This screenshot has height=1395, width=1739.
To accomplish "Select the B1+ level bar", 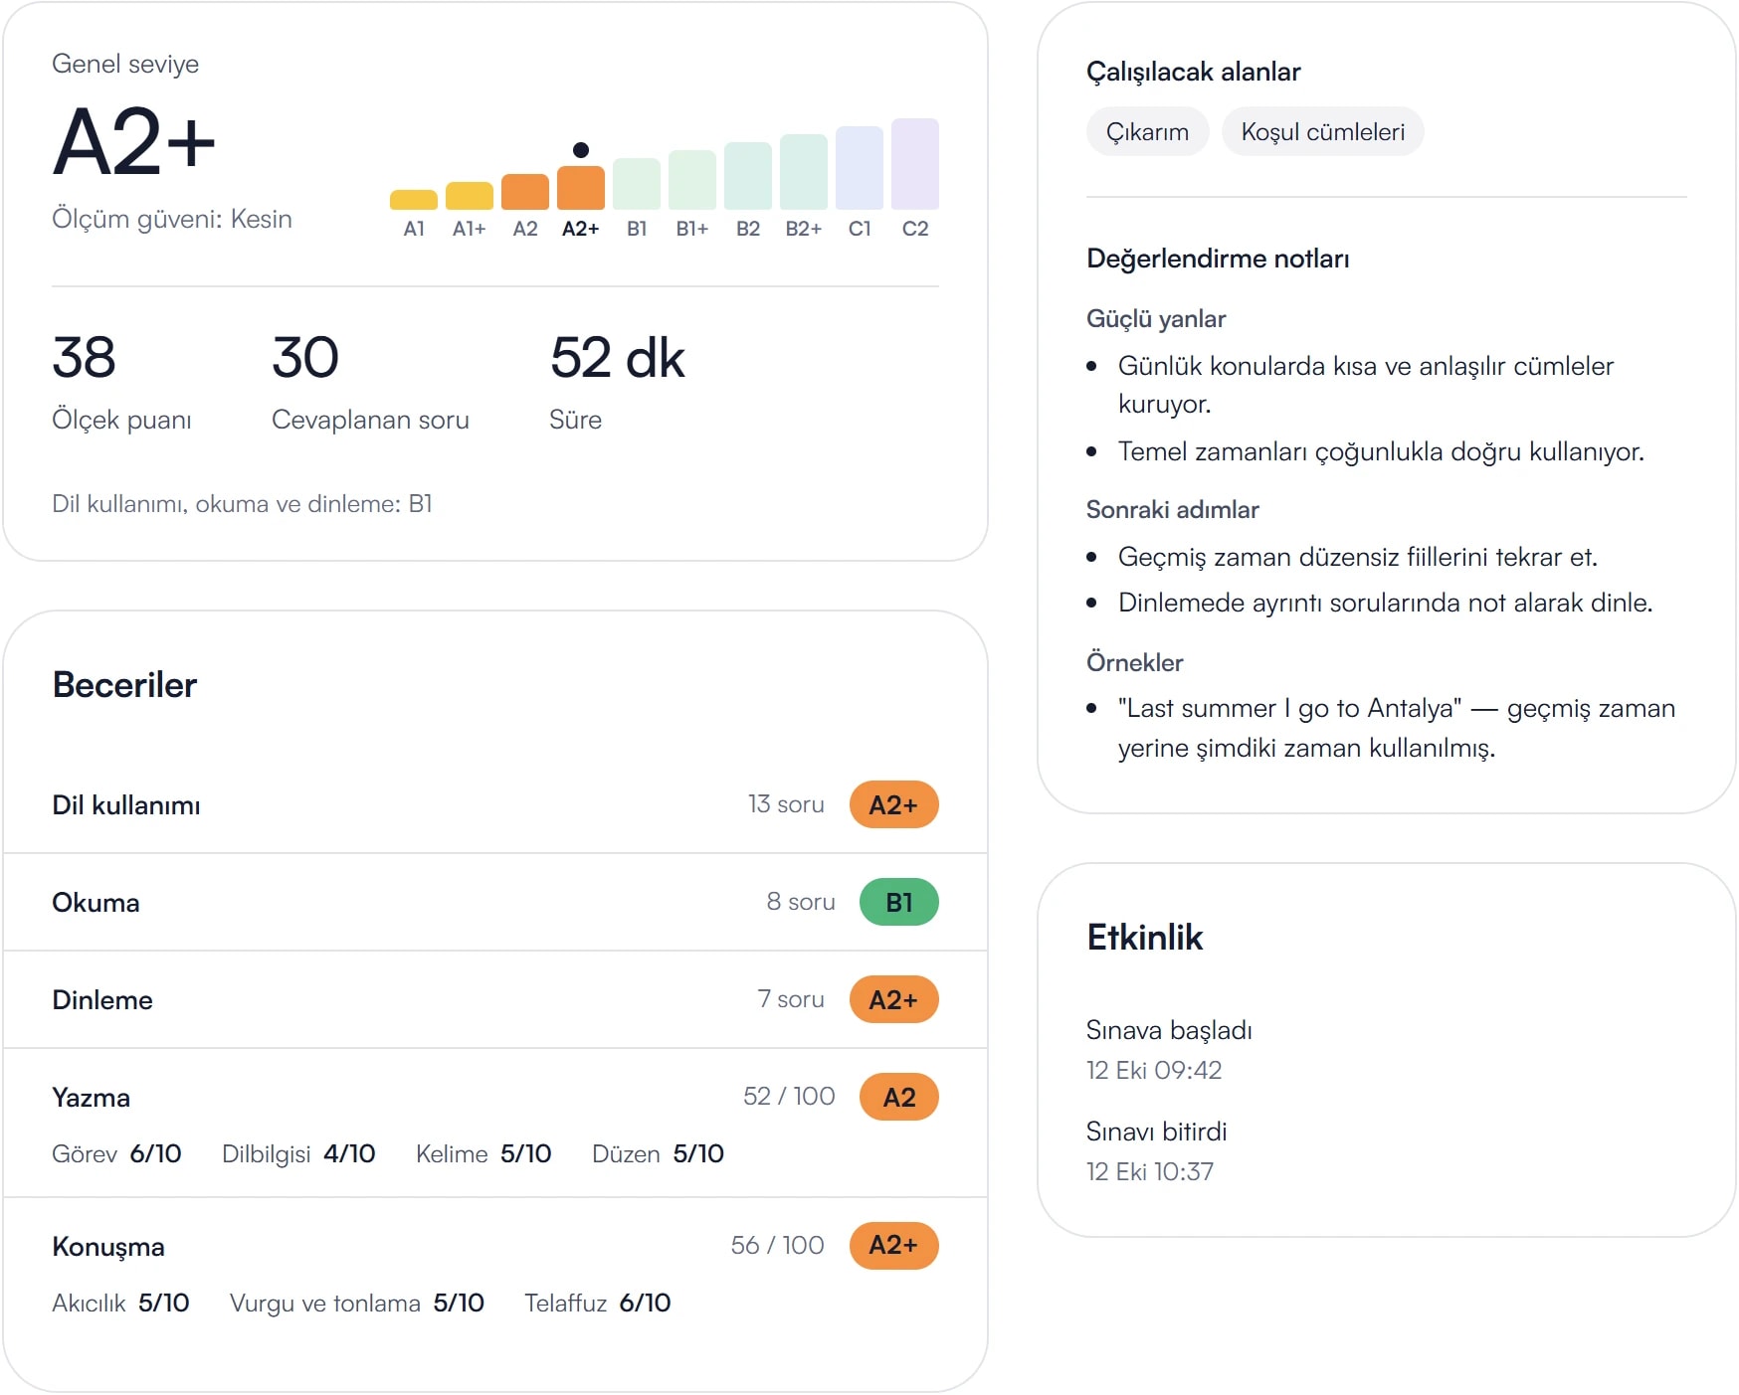I will (692, 179).
